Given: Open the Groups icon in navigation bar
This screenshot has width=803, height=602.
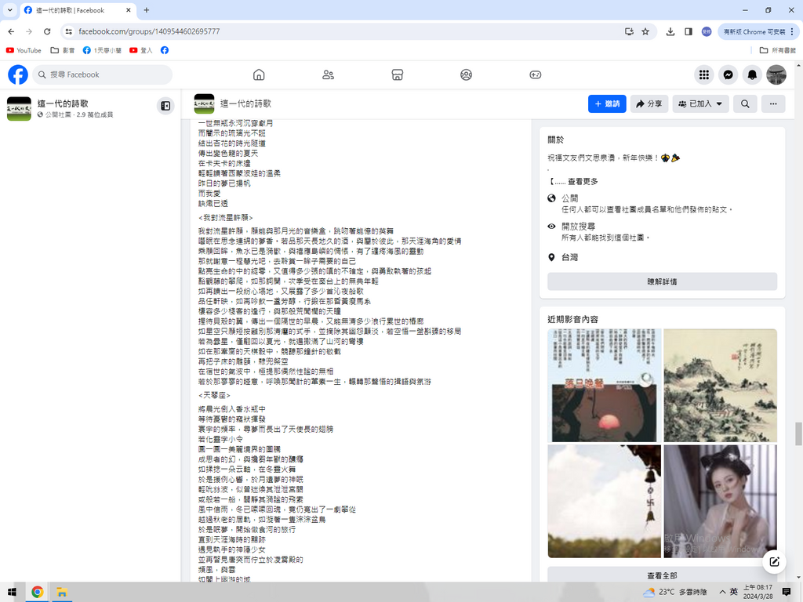Looking at the screenshot, I should coord(466,74).
